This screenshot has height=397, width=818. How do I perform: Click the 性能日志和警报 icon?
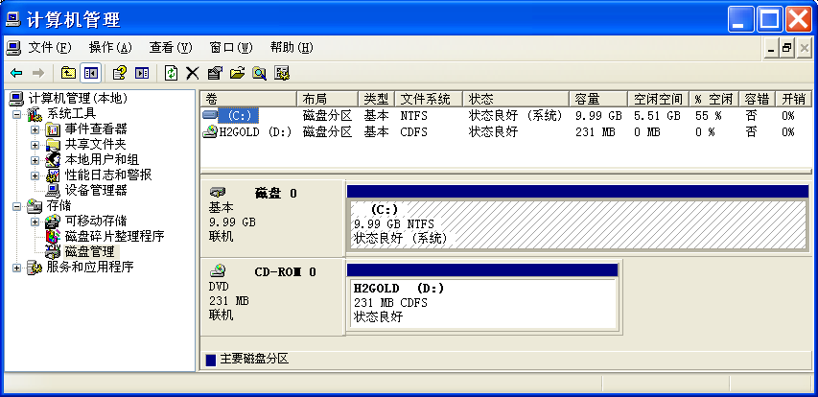click(x=53, y=175)
